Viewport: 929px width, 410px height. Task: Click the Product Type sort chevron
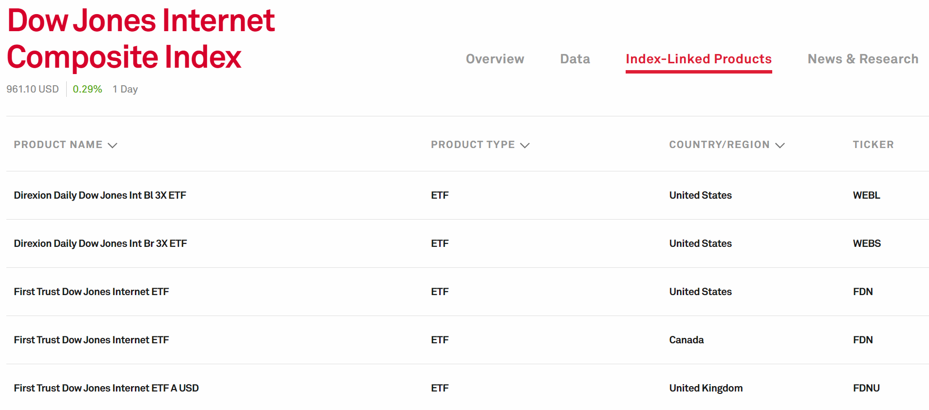(525, 145)
